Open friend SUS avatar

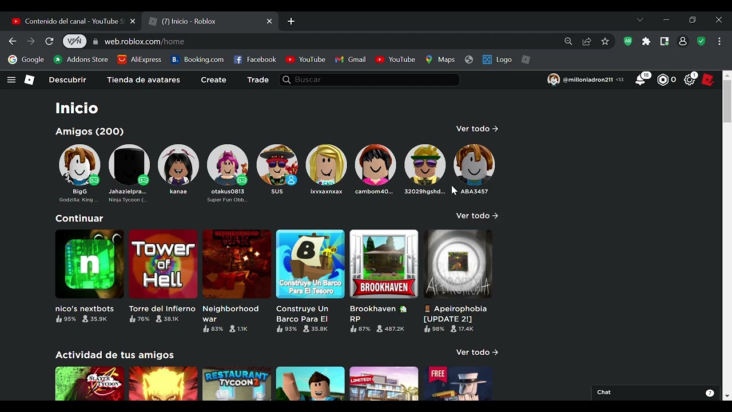click(277, 165)
